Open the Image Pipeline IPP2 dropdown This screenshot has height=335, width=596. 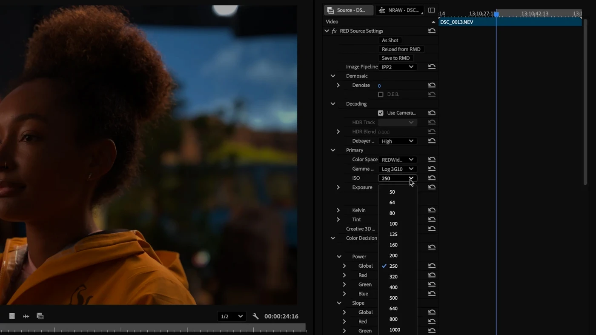[x=397, y=67]
